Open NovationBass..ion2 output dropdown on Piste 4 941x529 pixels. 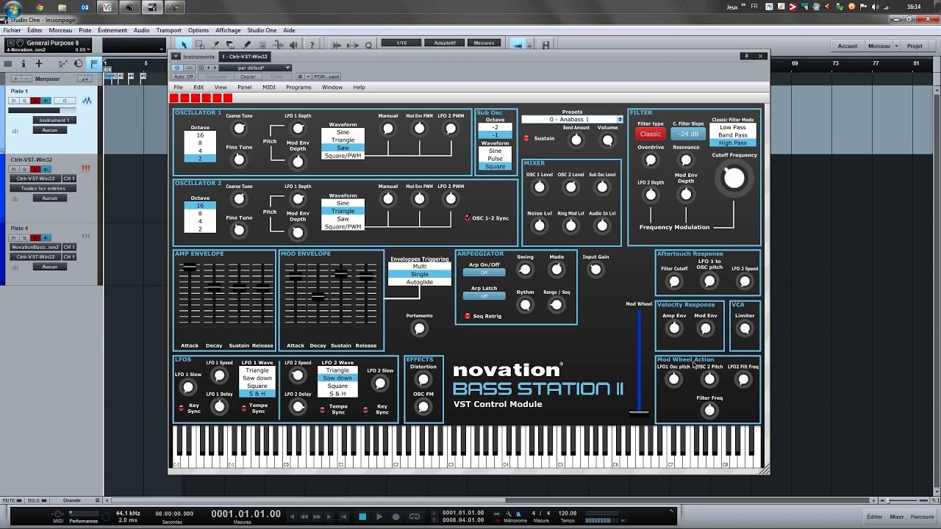[35, 248]
